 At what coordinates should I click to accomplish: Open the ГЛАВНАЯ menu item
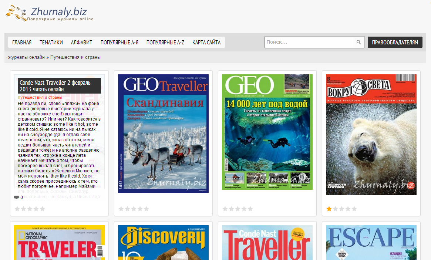coord(22,42)
